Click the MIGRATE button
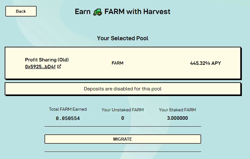Viewport: 250px width, 159px height. click(x=122, y=139)
